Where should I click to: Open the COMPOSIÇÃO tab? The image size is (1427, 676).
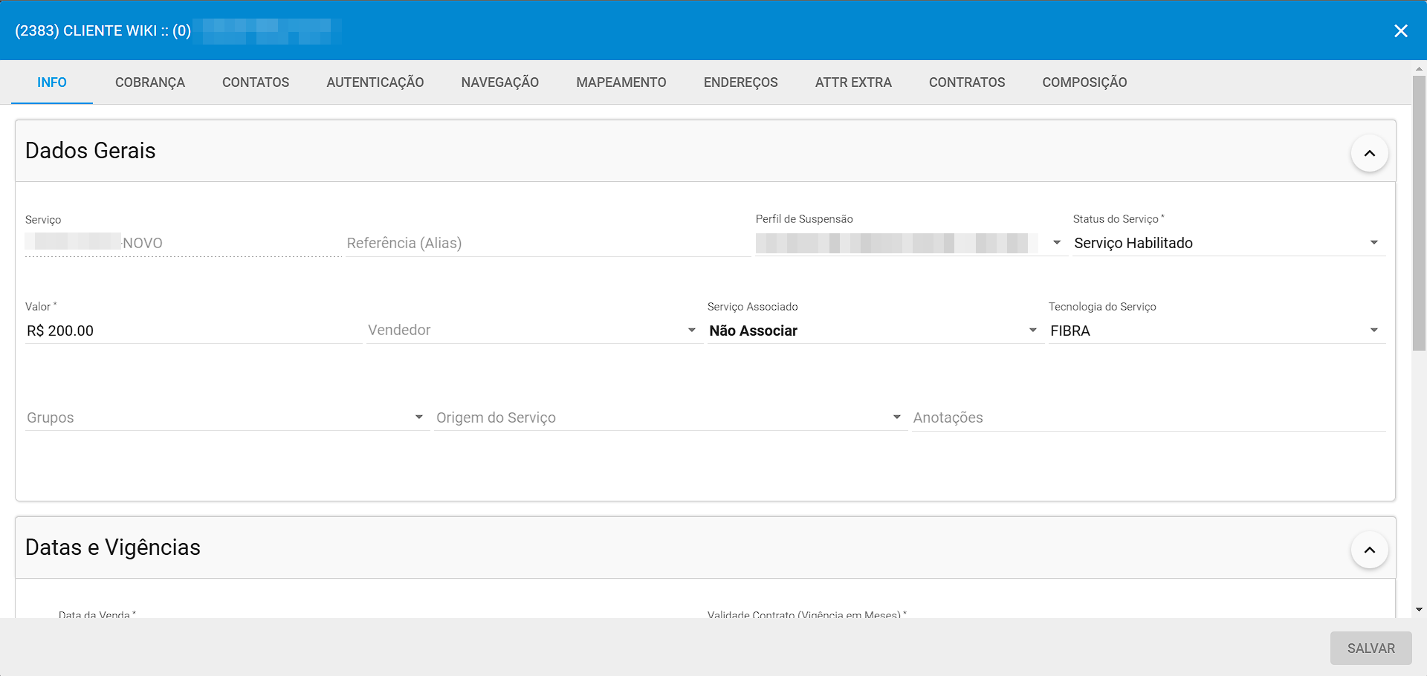pos(1084,82)
